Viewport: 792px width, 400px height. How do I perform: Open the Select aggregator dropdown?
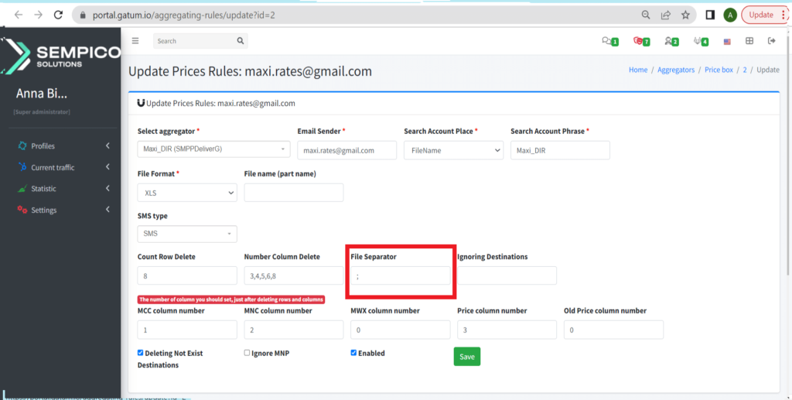[213, 150]
